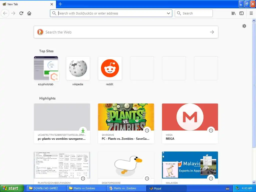
Task: Click history clock on Malavida card
Action: 211,178
